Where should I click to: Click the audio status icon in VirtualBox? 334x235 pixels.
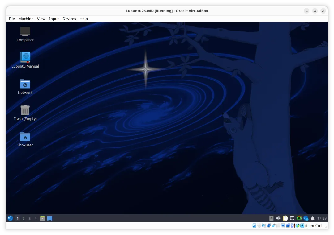pyautogui.click(x=264, y=226)
